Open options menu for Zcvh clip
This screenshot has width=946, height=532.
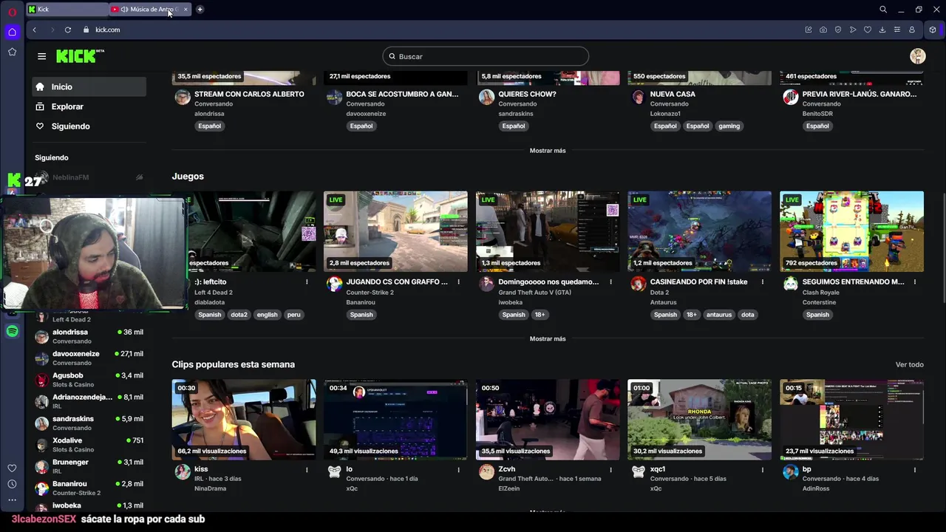point(610,469)
